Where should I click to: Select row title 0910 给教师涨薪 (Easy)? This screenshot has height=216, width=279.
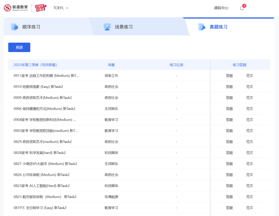(38, 87)
